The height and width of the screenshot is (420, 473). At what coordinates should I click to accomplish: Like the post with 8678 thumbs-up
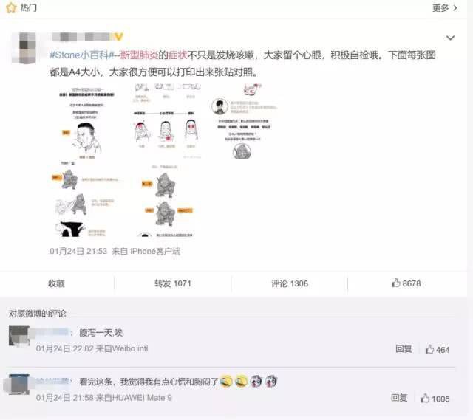[406, 283]
